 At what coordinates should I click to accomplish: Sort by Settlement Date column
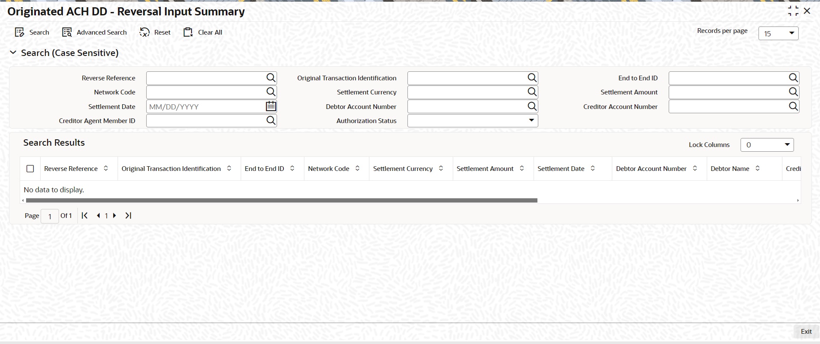pyautogui.click(x=593, y=168)
